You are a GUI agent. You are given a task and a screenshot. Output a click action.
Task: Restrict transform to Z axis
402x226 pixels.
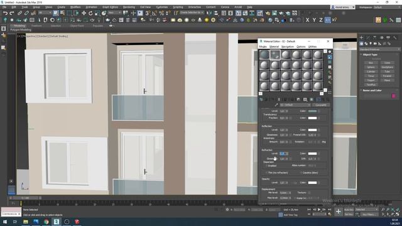tap(321, 20)
